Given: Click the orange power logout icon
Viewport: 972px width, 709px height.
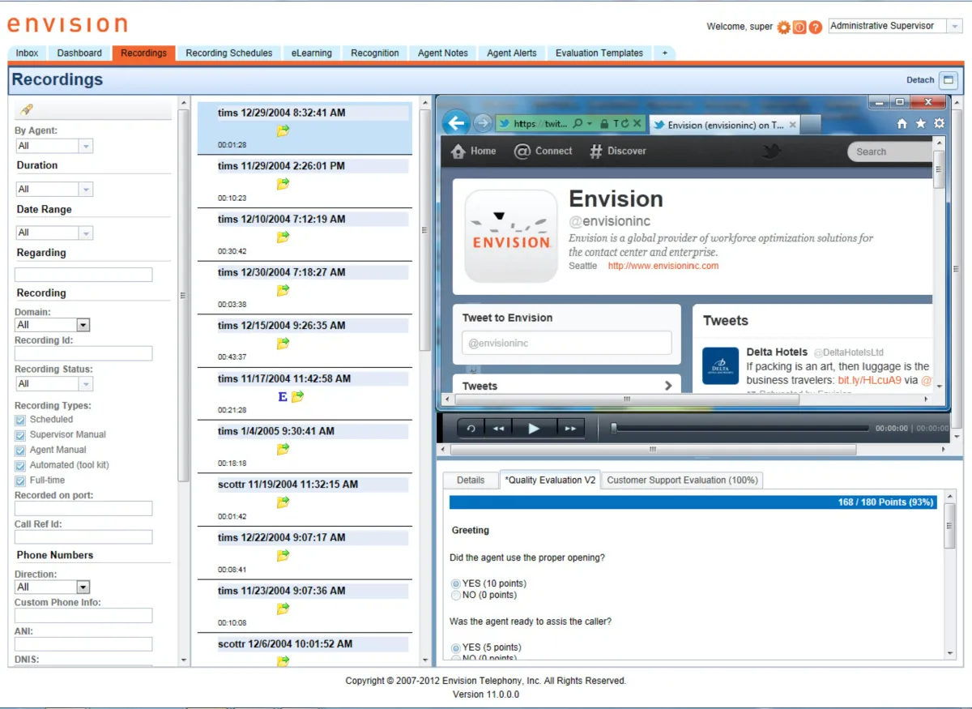Looking at the screenshot, I should [799, 27].
